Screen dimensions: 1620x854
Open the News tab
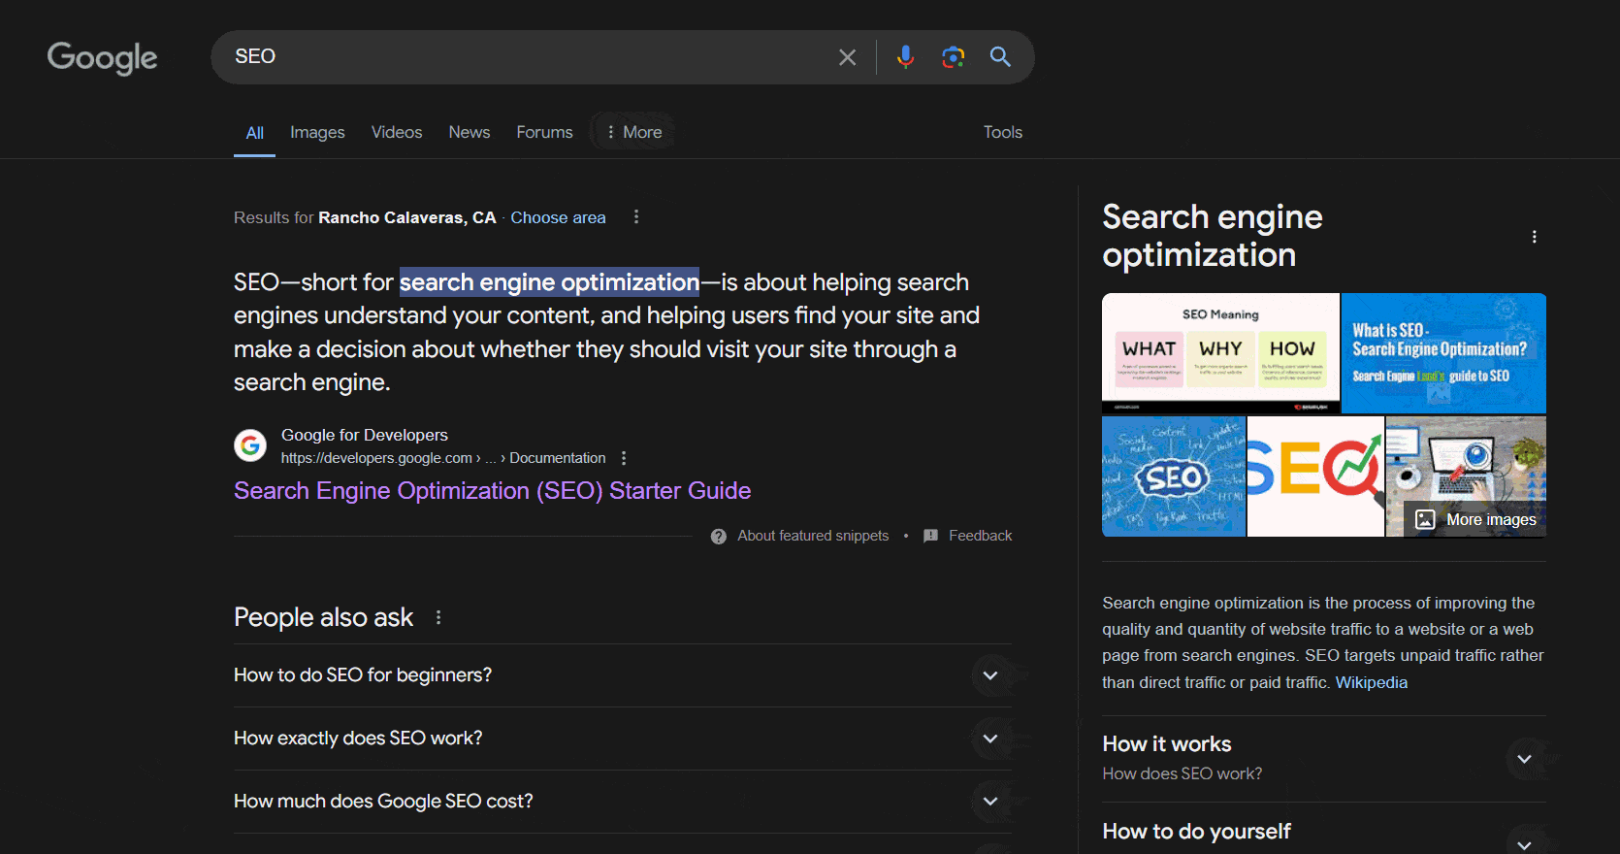(x=470, y=132)
